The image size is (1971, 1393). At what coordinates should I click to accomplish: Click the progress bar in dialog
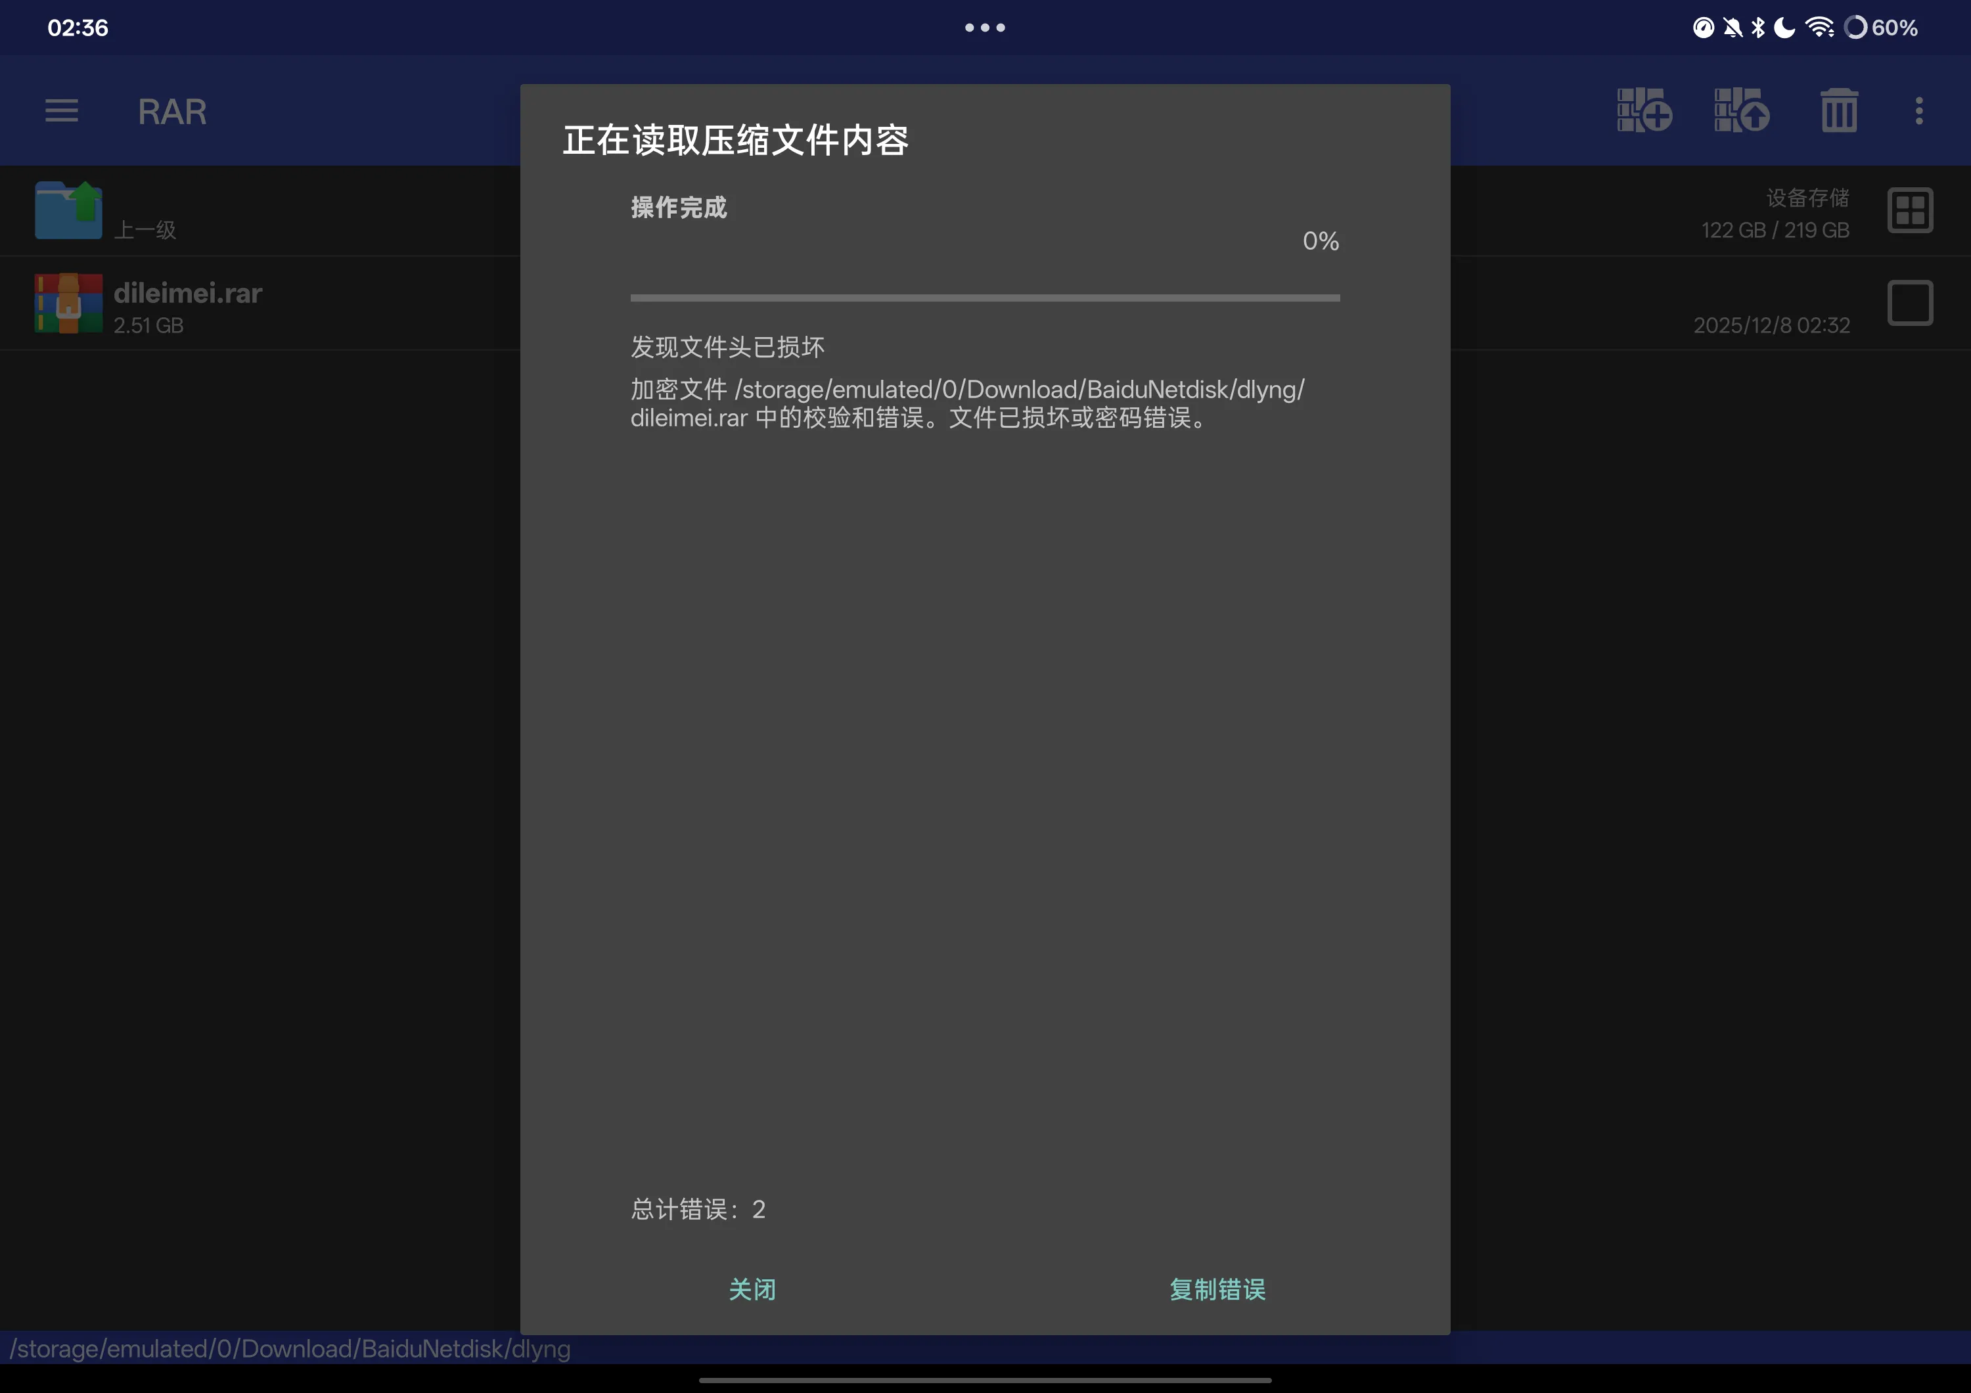[x=985, y=298]
